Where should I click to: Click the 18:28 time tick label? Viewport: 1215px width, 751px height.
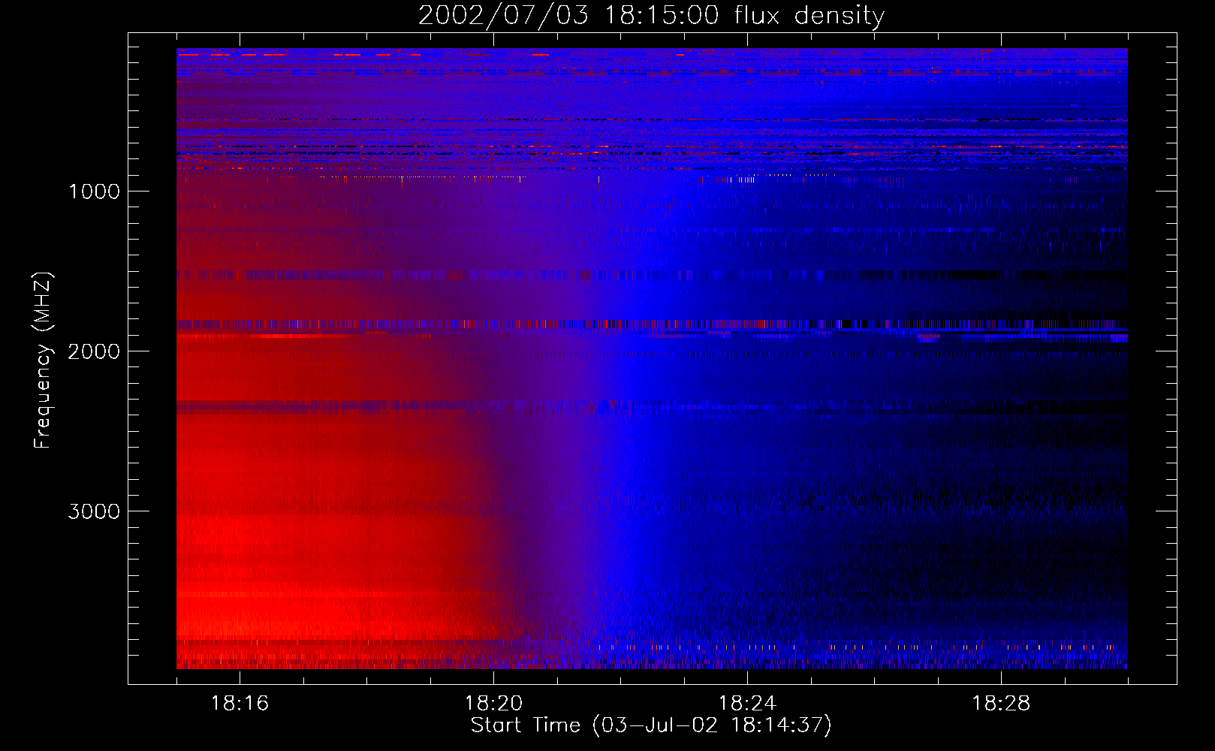1001,704
